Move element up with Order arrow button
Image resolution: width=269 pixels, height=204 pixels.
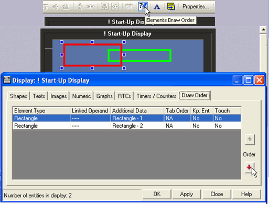250,139
